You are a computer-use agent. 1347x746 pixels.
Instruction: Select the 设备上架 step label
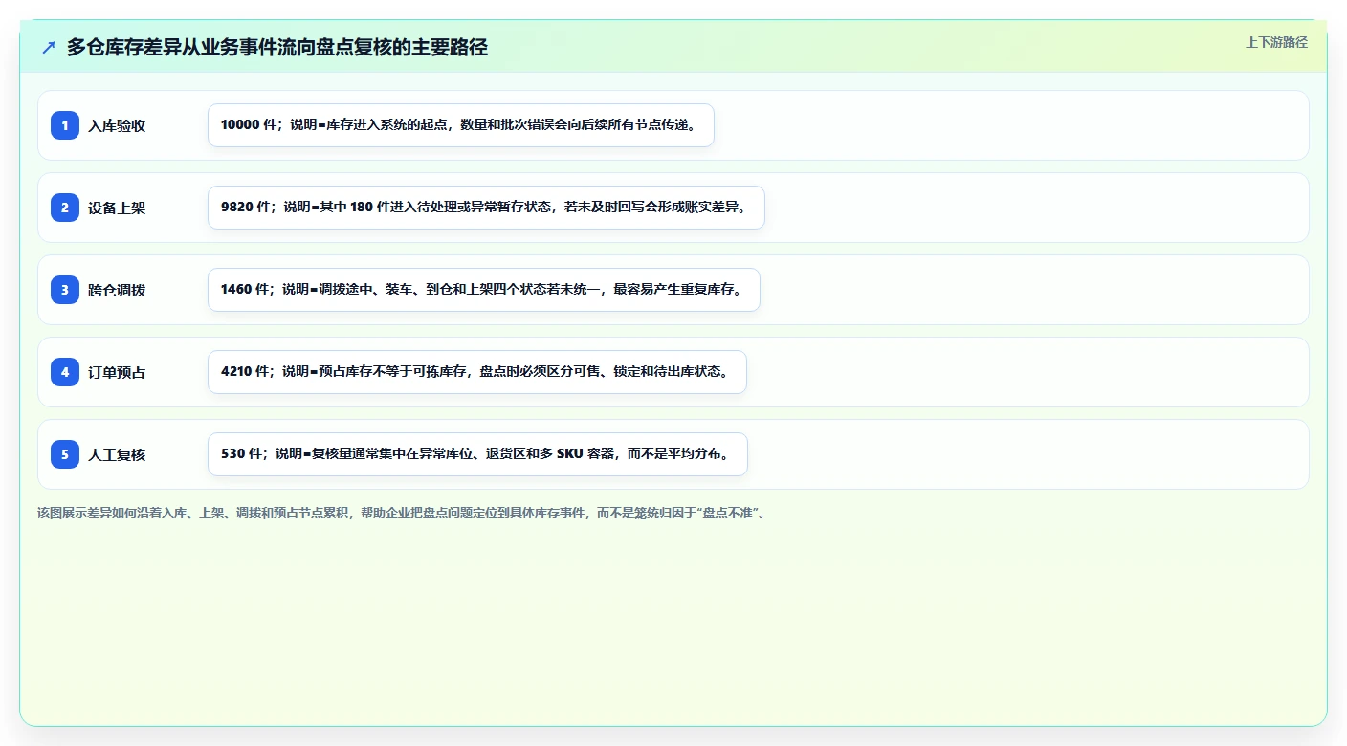click(117, 208)
